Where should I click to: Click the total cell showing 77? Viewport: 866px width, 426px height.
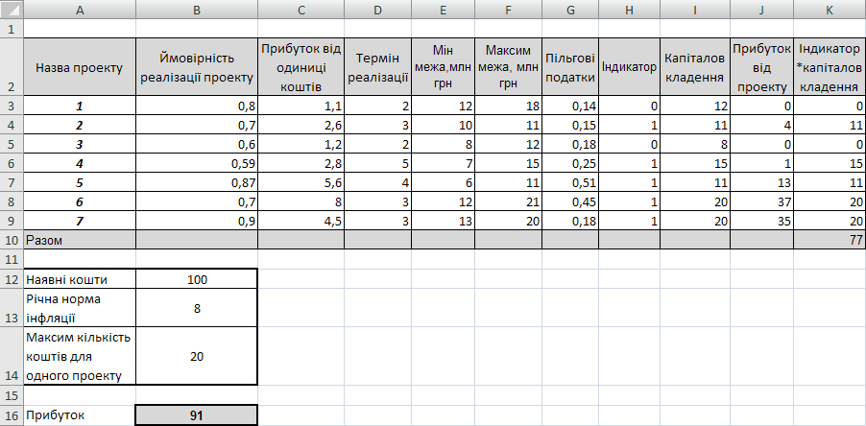click(x=830, y=240)
